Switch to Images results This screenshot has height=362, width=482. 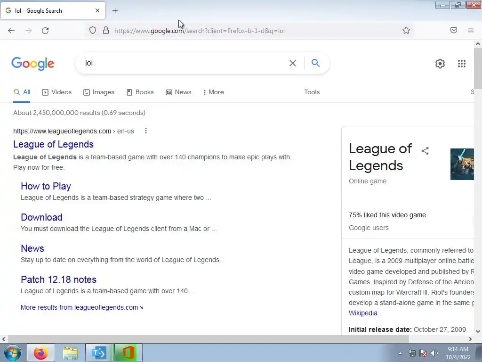[x=99, y=92]
